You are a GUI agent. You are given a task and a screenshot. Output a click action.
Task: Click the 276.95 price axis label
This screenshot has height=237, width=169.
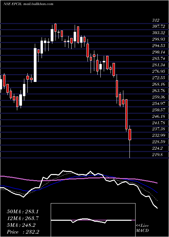159,71
